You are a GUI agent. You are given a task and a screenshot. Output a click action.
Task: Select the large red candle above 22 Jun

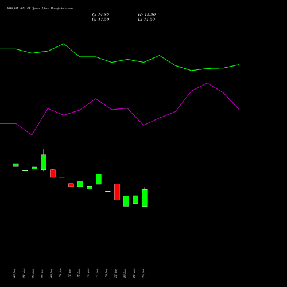(x=117, y=192)
